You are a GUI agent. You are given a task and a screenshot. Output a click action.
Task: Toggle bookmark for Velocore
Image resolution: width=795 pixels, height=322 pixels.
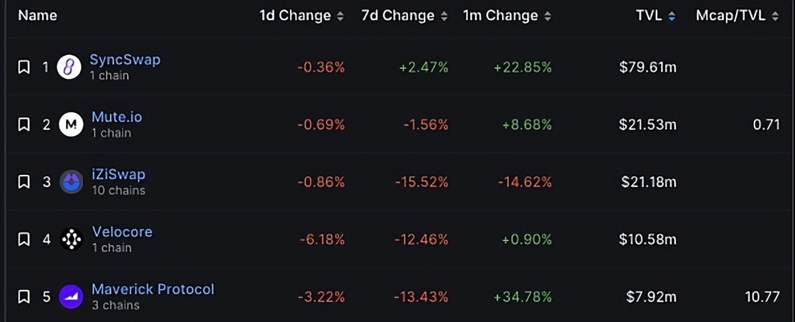tap(24, 239)
